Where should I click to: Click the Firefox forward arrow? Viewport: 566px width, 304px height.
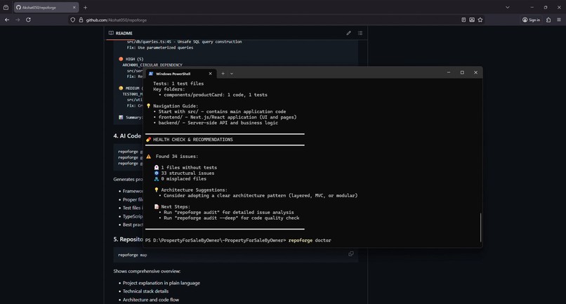[x=18, y=20]
